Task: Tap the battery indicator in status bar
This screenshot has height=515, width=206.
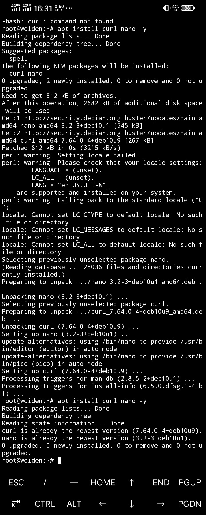Action: click(188, 8)
